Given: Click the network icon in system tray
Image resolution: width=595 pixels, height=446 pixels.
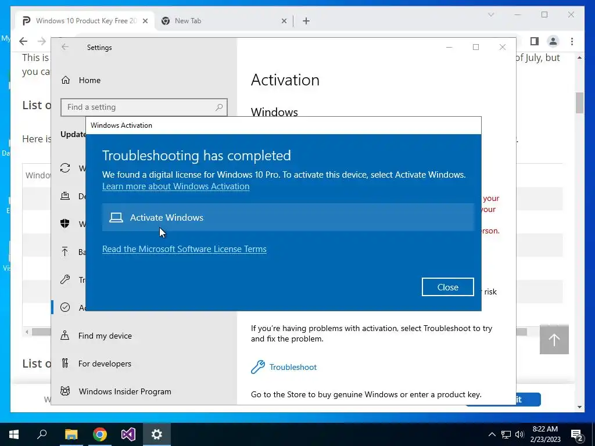Looking at the screenshot, I should (506, 434).
